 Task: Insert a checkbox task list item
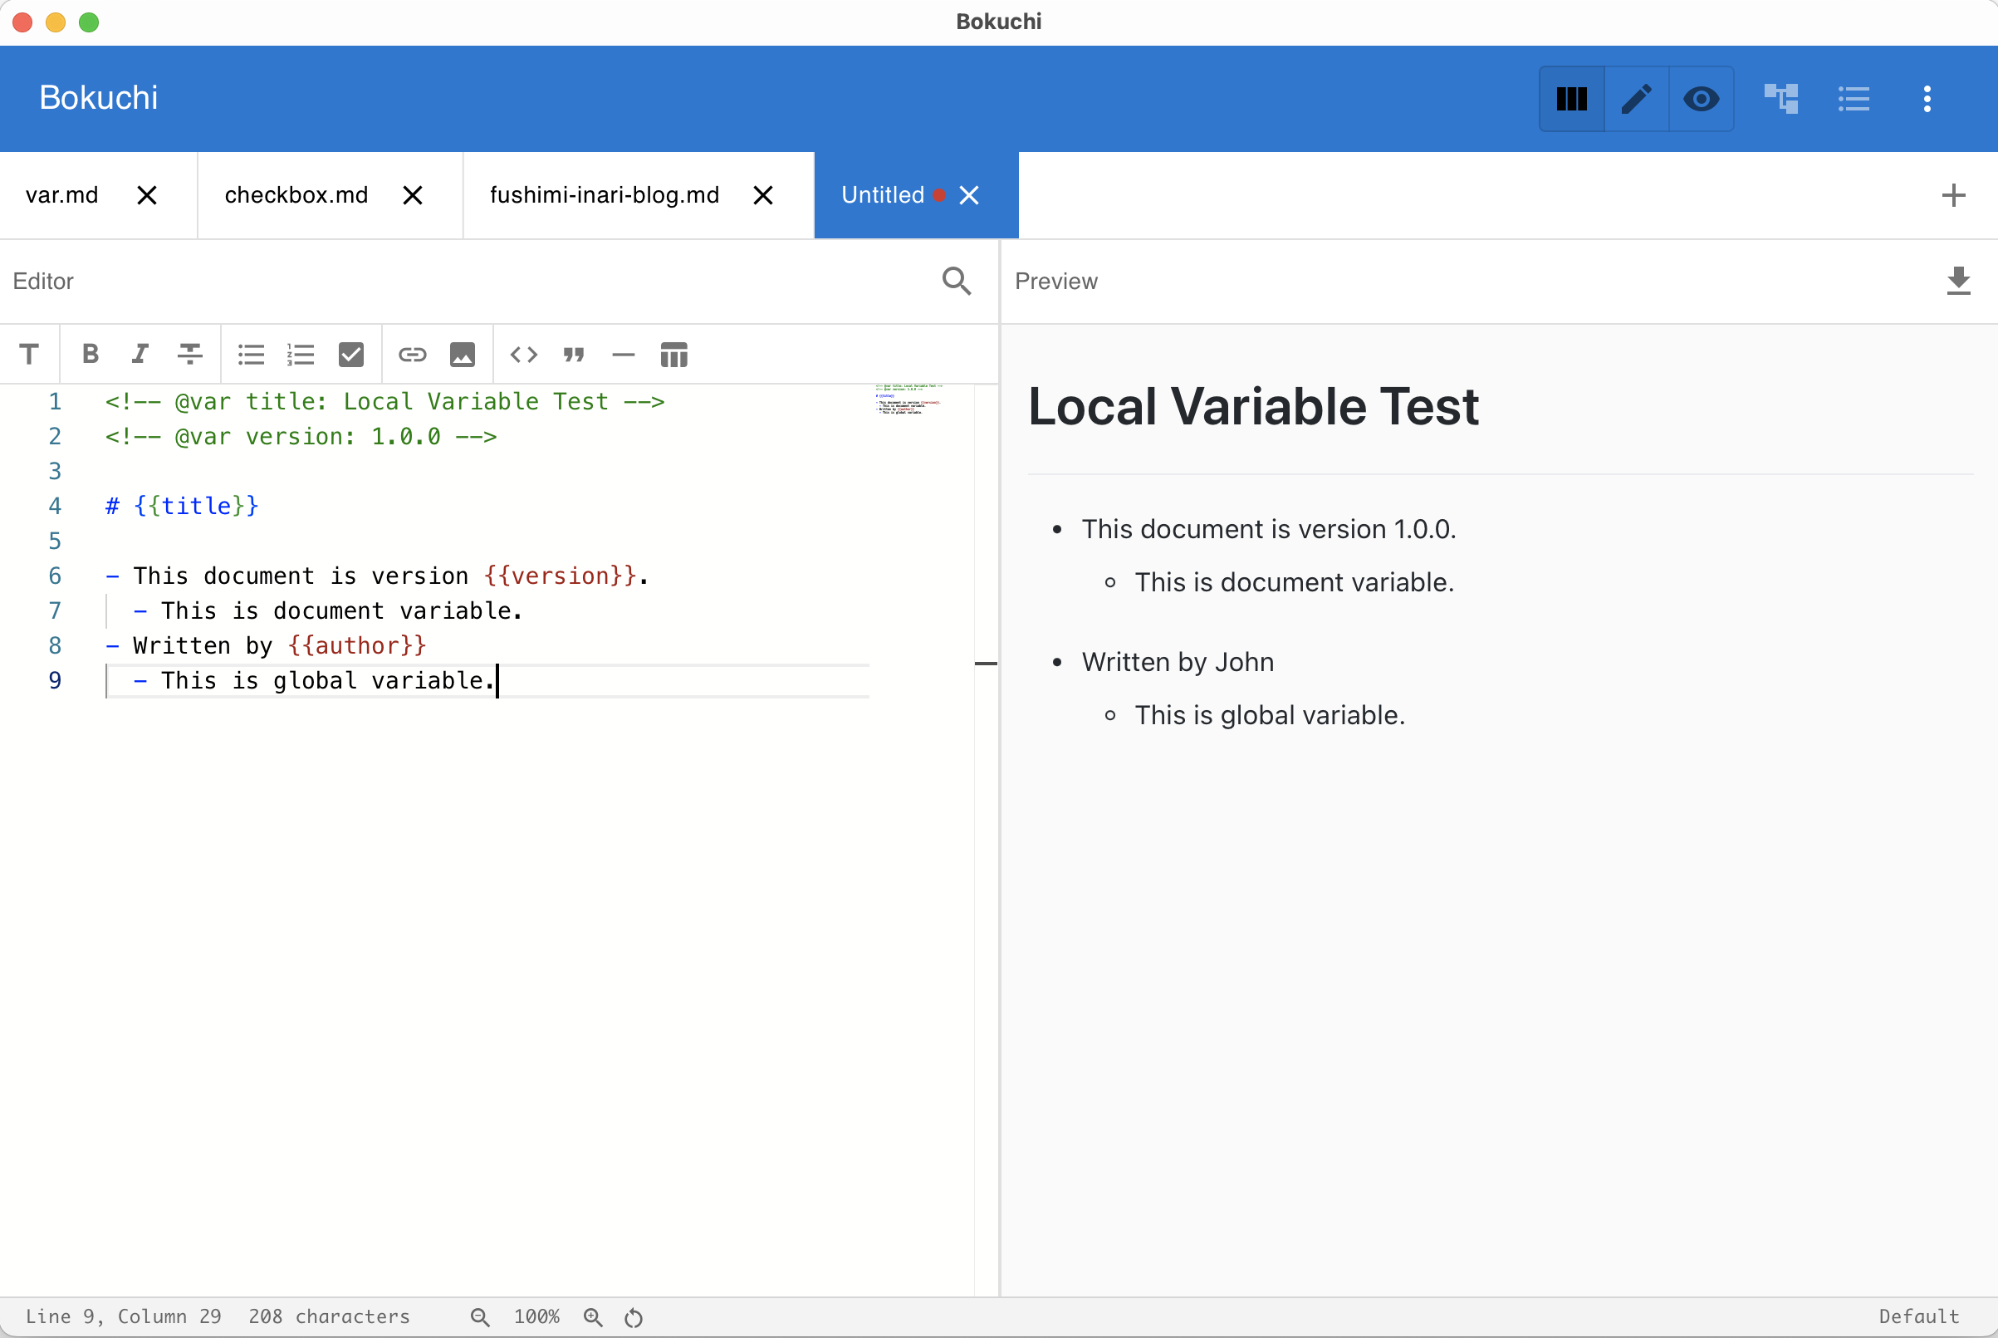(351, 354)
